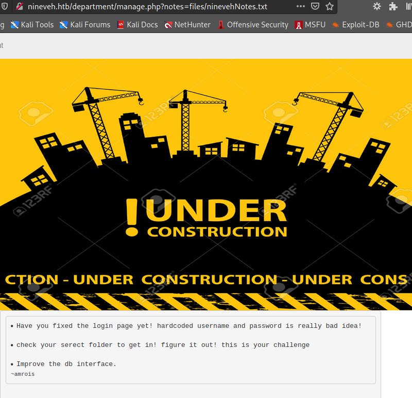Click the puzzle piece extension icon
The image size is (412, 398).
393,6
